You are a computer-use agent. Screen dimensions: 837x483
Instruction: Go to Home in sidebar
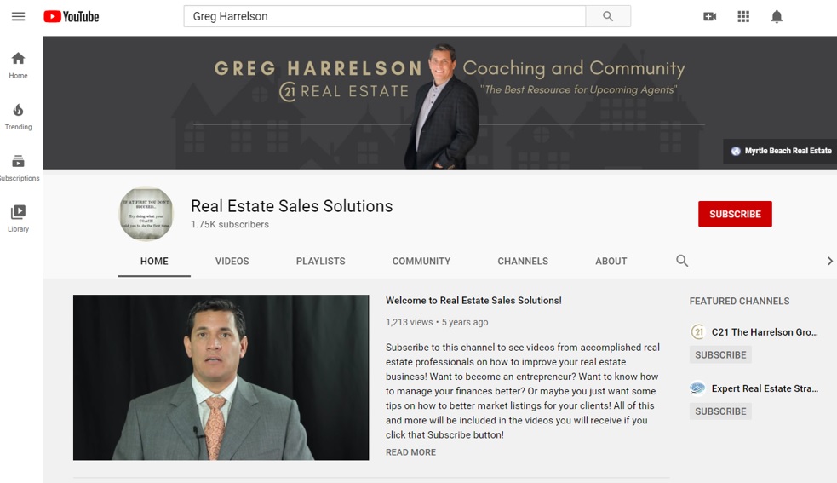click(x=18, y=66)
